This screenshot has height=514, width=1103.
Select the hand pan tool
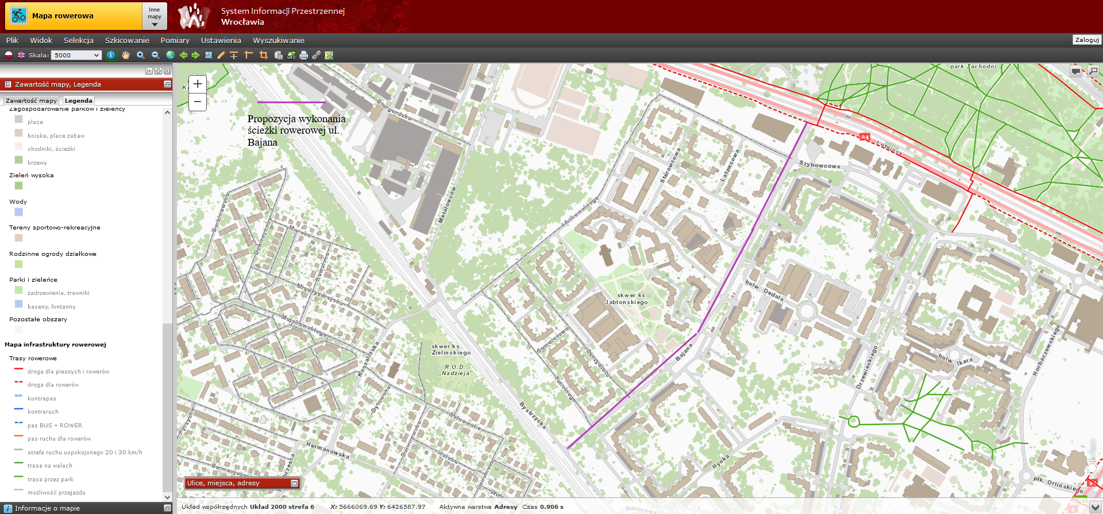point(126,55)
